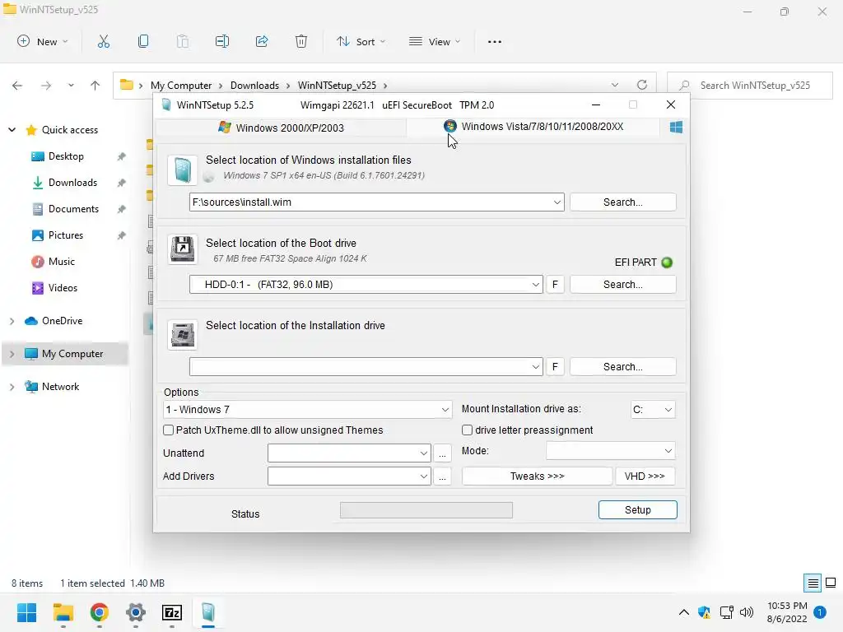Click the green EFI PART indicator
The image size is (843, 632).
(667, 263)
